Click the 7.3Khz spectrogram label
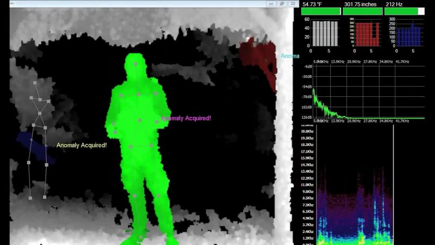The width and height of the screenshot is (435, 245). point(308,205)
